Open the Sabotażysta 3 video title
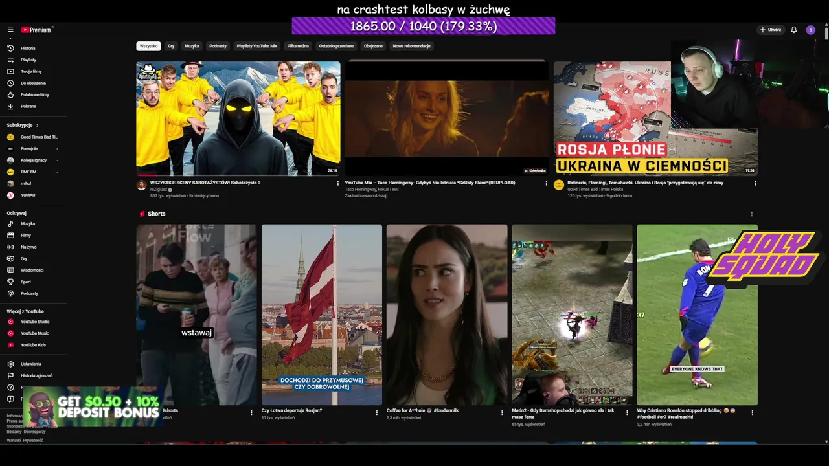The image size is (829, 466). (205, 183)
